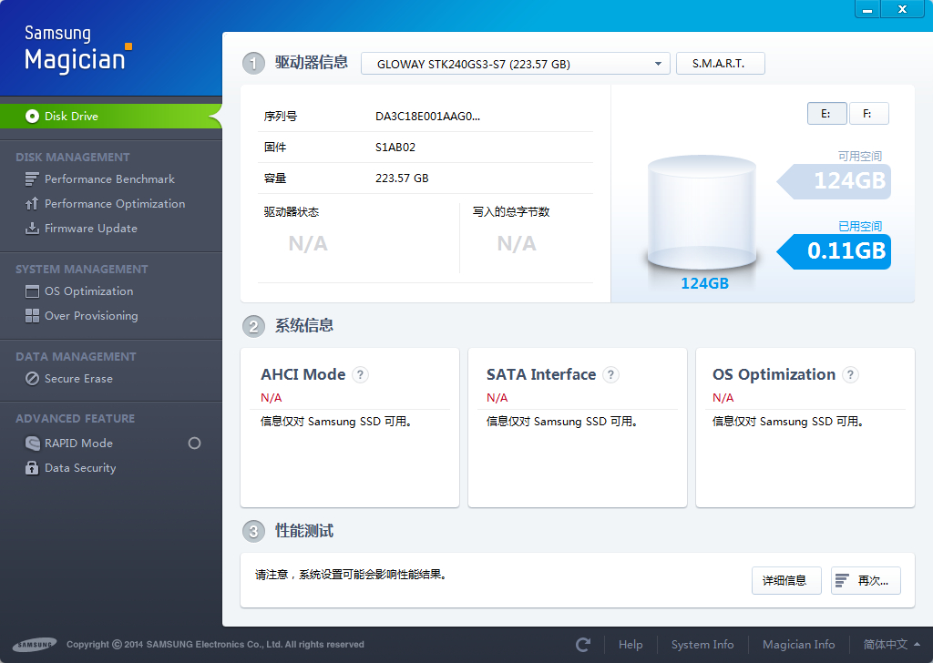Click the Data Security lock icon
The height and width of the screenshot is (663, 933).
[x=32, y=468]
